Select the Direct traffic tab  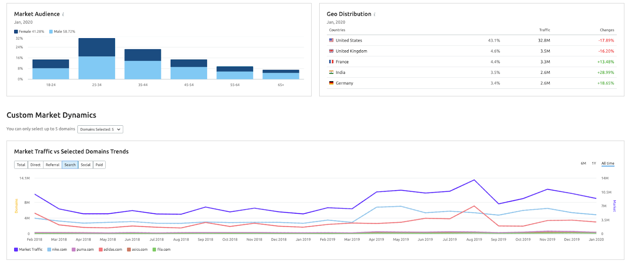pos(35,165)
